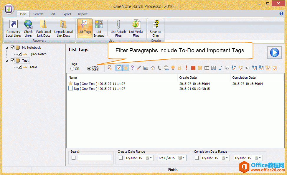Toggle the Question mark tag filter
Image resolution: width=287 pixels, height=175 pixels.
pos(132,68)
